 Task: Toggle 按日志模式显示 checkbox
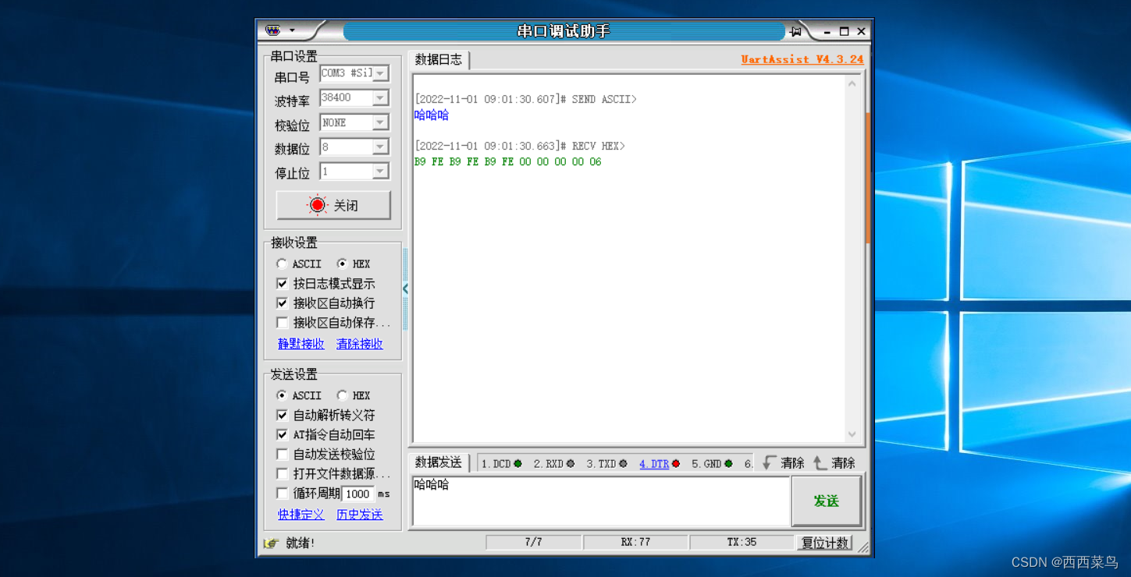[283, 283]
